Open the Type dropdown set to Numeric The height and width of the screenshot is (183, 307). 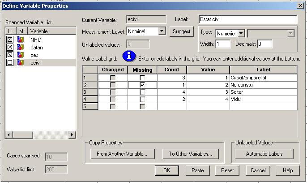pos(241,34)
